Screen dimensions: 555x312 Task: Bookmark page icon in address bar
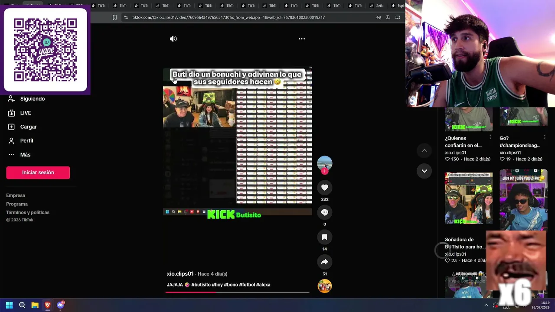click(x=114, y=17)
